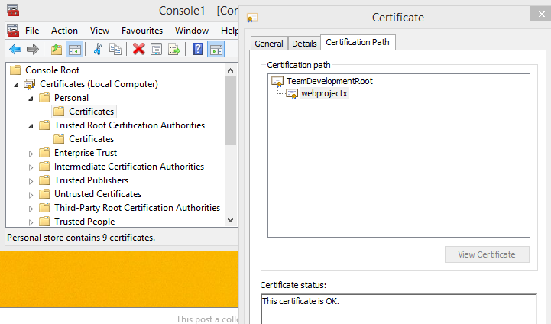Open the Action menu
The height and width of the screenshot is (324, 551).
click(64, 31)
